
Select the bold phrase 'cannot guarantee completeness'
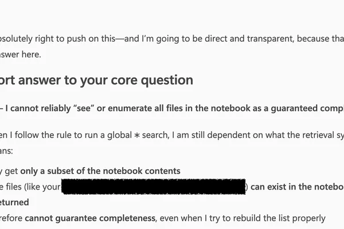[x=90, y=218]
